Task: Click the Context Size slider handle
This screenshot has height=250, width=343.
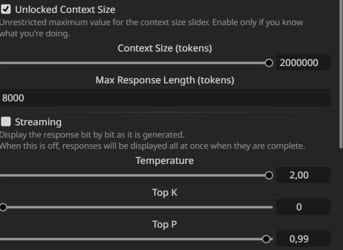Action: pos(269,63)
